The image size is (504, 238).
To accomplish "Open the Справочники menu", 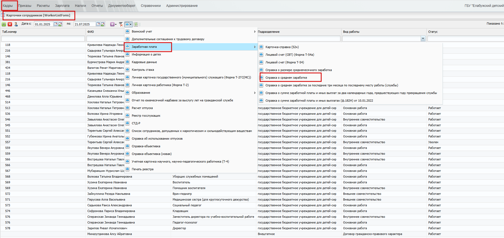I will coord(151,5).
